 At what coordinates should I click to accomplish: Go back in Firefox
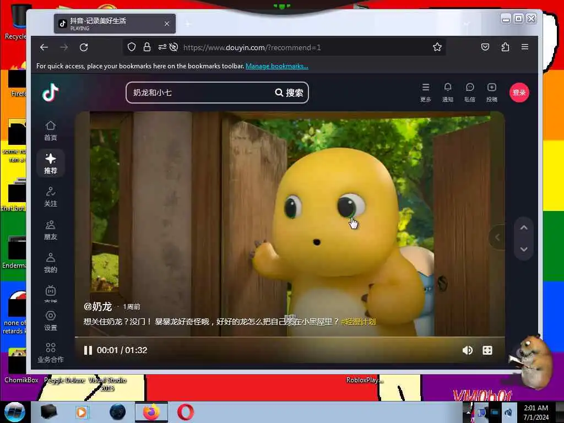pos(44,47)
